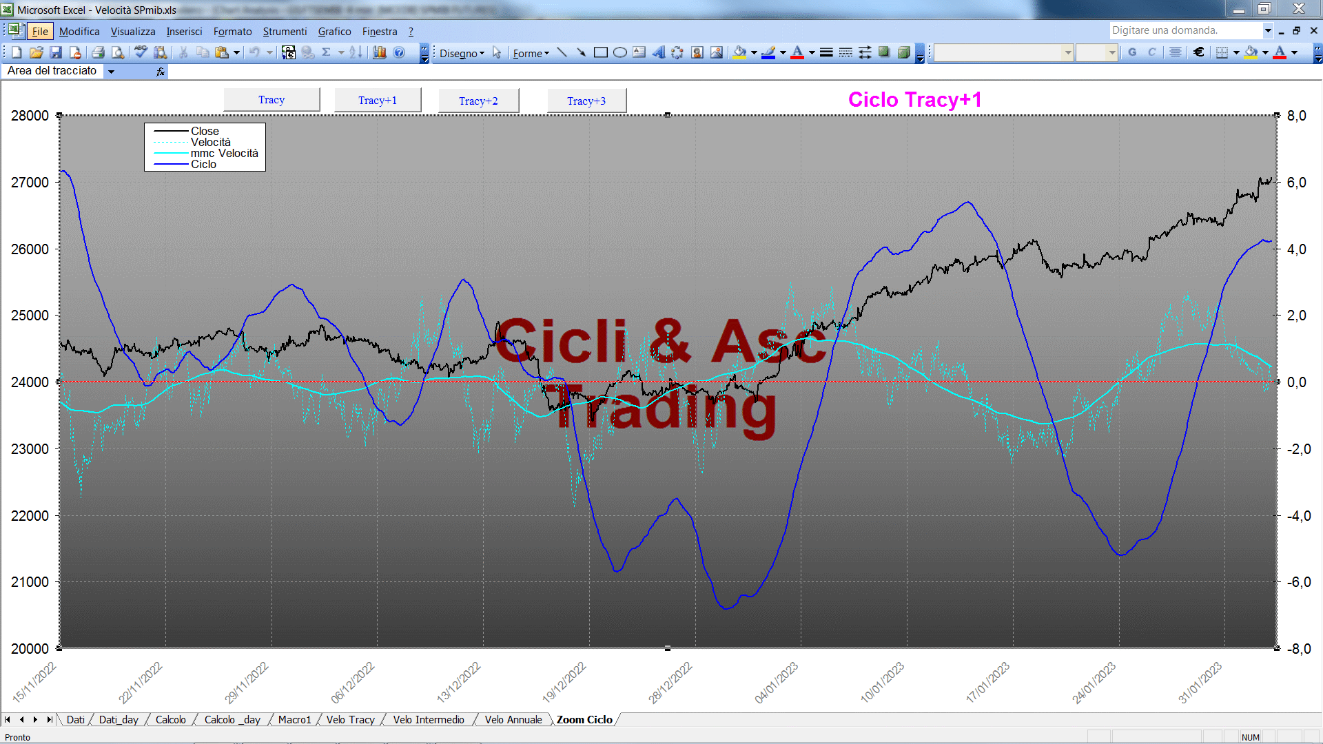
Task: Open the Modifica menu
Action: tap(79, 32)
